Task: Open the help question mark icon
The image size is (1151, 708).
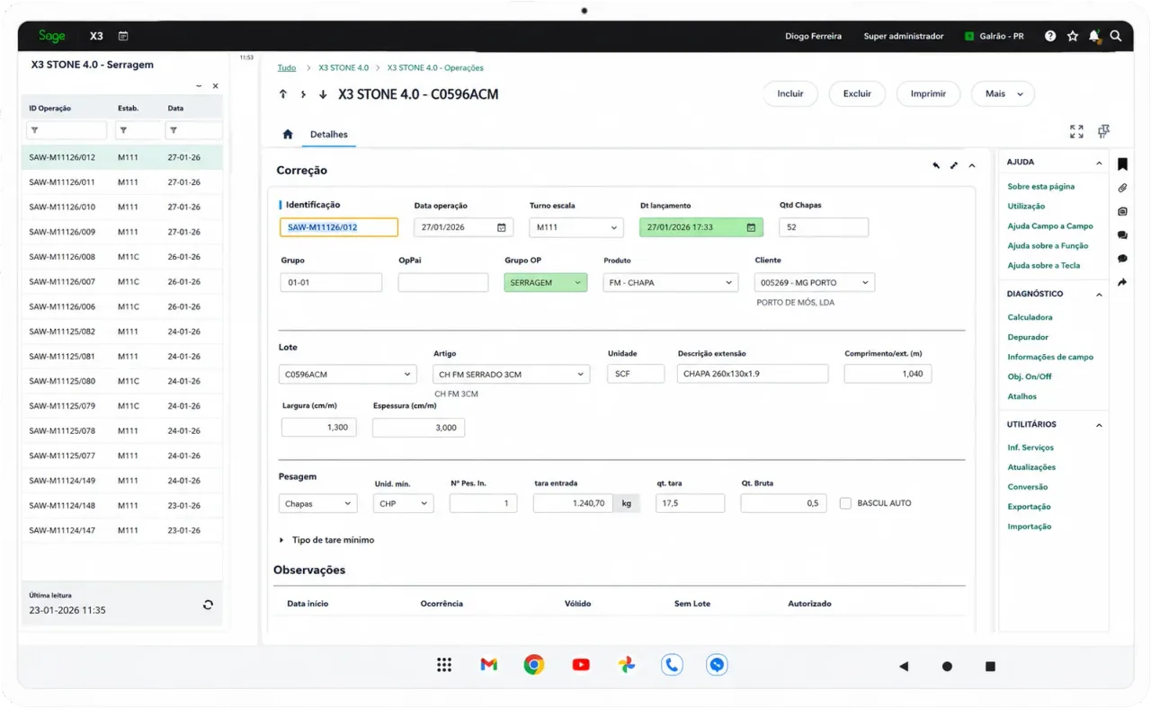Action: (1050, 36)
